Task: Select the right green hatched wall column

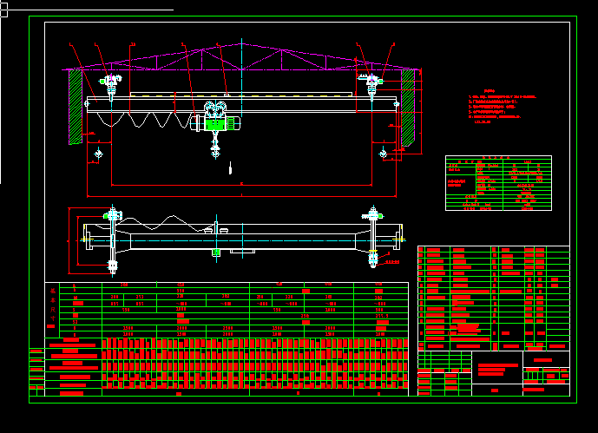Action: click(408, 106)
